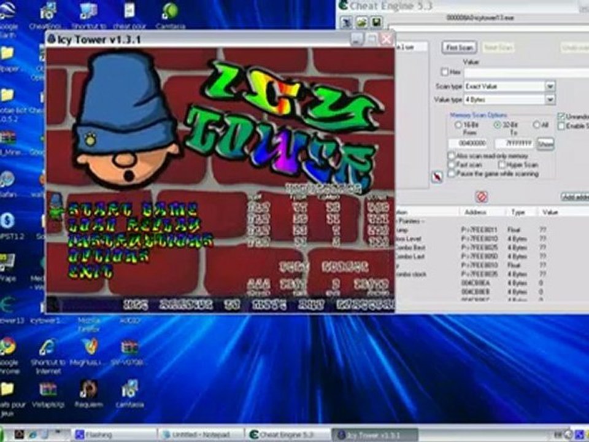589x442 pixels.
Task: Open the process list icon in Cheat Engine
Action: pos(346,22)
